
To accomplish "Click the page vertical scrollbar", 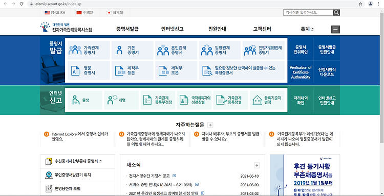I will (x=382, y=78).
